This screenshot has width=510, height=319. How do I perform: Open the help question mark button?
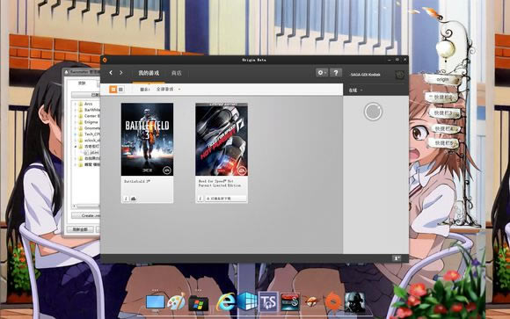(x=336, y=73)
